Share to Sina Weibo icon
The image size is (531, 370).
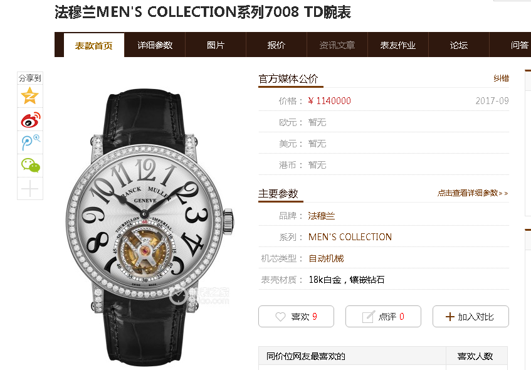(31, 119)
